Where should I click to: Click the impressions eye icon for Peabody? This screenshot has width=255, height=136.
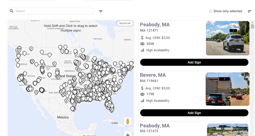[142, 44]
